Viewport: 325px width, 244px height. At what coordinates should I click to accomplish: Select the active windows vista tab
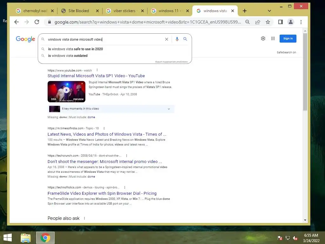(215, 11)
